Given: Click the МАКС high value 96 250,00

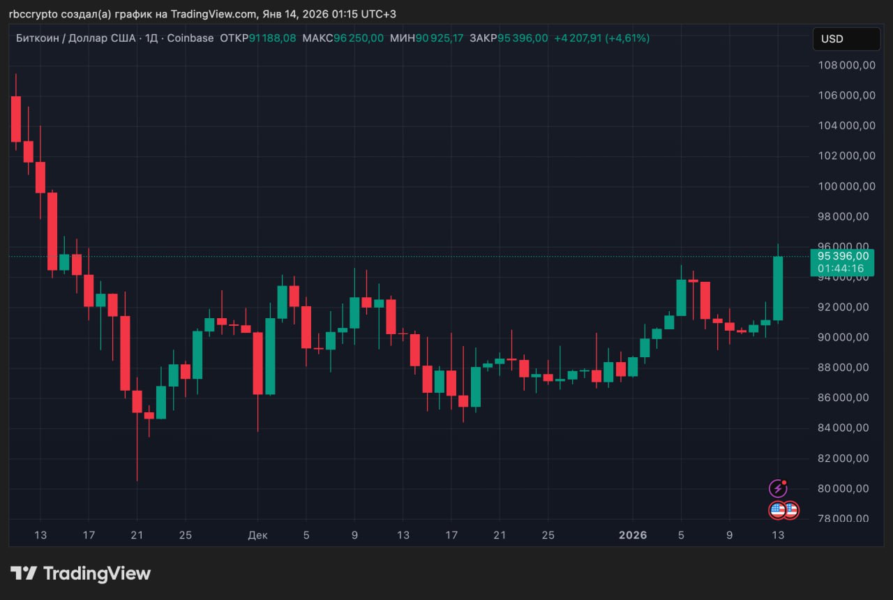Looking at the screenshot, I should click(358, 38).
